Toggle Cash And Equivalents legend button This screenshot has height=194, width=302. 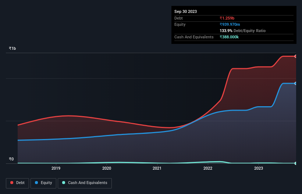coord(85,183)
